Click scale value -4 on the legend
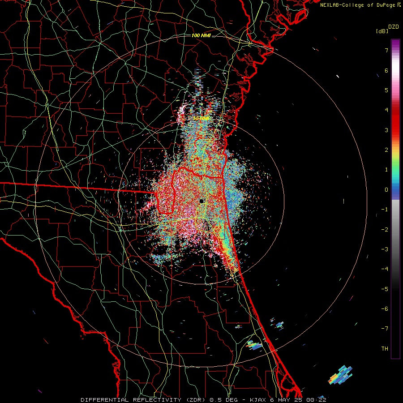Viewport: 403px width, 403px height. (385, 269)
